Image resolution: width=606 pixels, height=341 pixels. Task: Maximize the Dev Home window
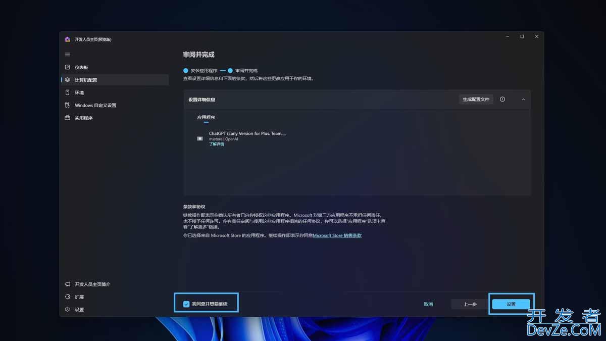[x=522, y=36]
